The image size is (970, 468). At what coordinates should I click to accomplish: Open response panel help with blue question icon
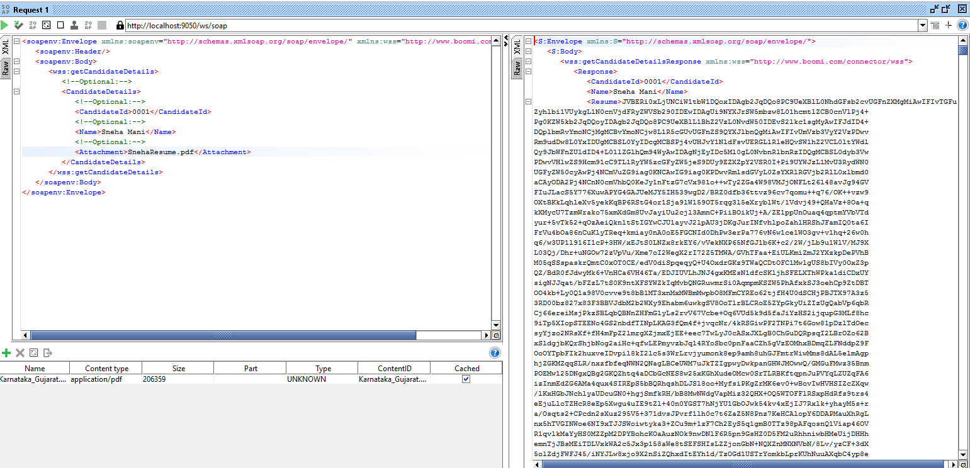(962, 25)
